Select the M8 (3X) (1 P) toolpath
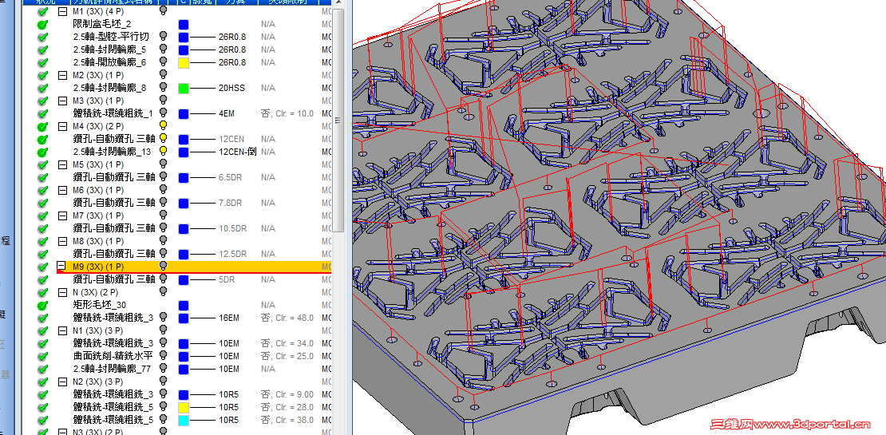Screen dimensions: 886x435 coord(98,241)
